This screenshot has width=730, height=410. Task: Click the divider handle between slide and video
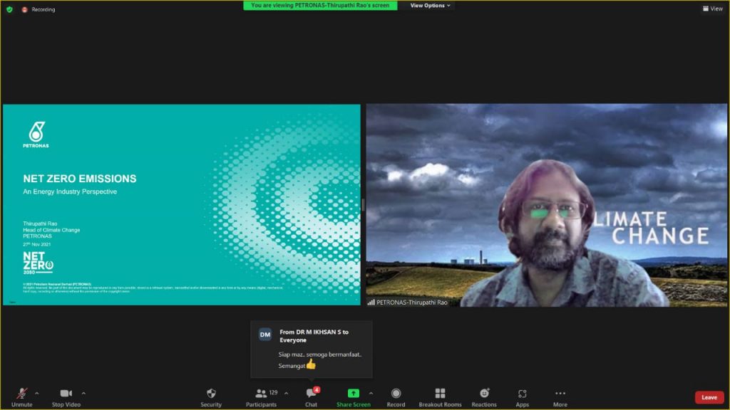[363, 205]
